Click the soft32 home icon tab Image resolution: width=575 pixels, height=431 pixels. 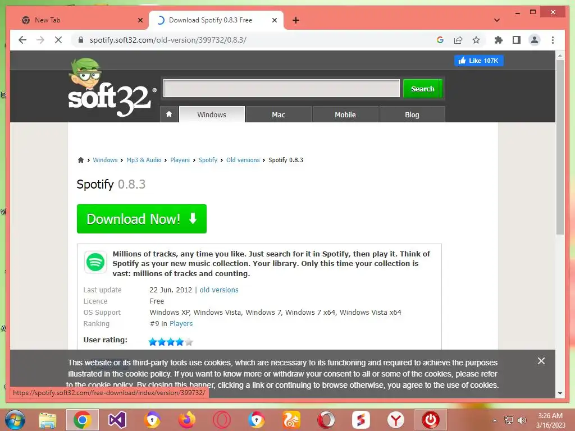(x=169, y=114)
